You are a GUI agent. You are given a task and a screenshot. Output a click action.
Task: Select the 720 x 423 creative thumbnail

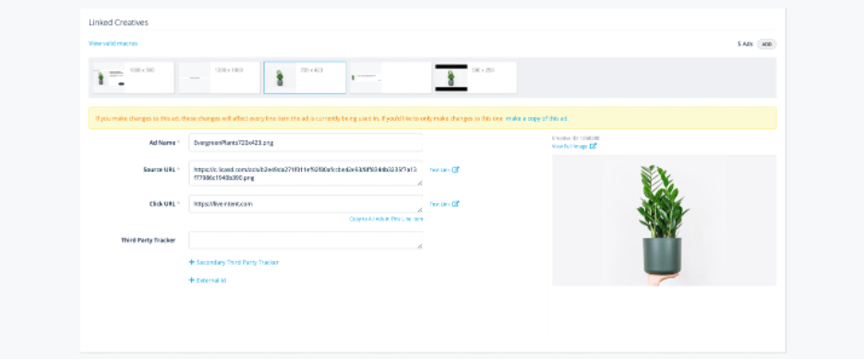[x=306, y=78]
